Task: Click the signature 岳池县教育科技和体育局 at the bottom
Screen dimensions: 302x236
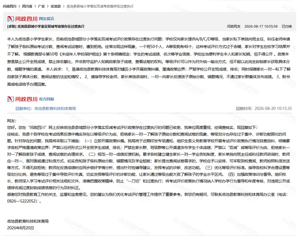Action: coord(28,221)
